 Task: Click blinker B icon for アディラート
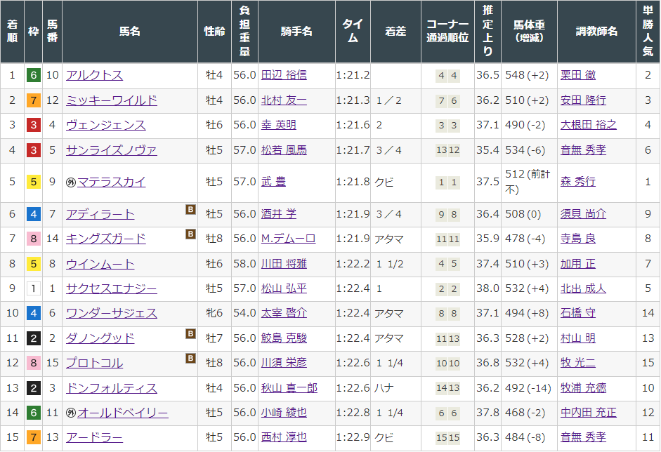point(190,209)
